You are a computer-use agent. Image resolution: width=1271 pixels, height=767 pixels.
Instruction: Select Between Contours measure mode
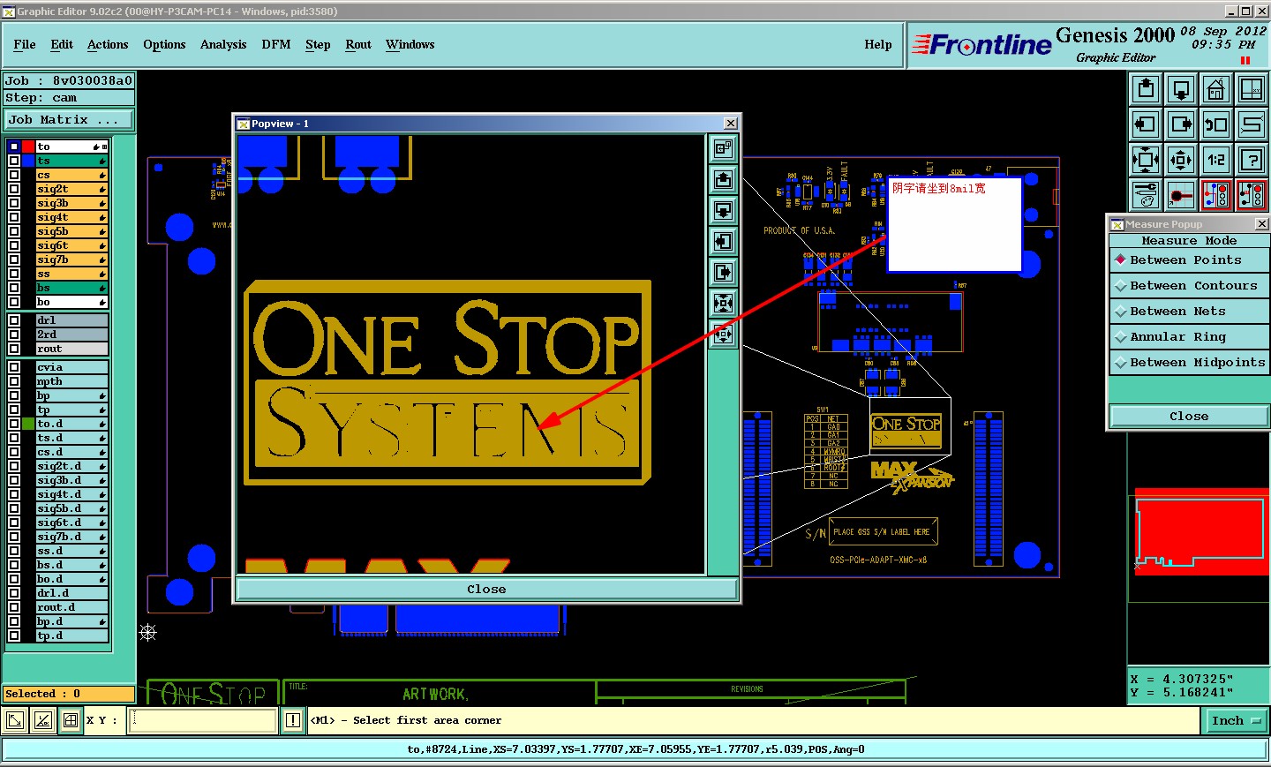1189,285
